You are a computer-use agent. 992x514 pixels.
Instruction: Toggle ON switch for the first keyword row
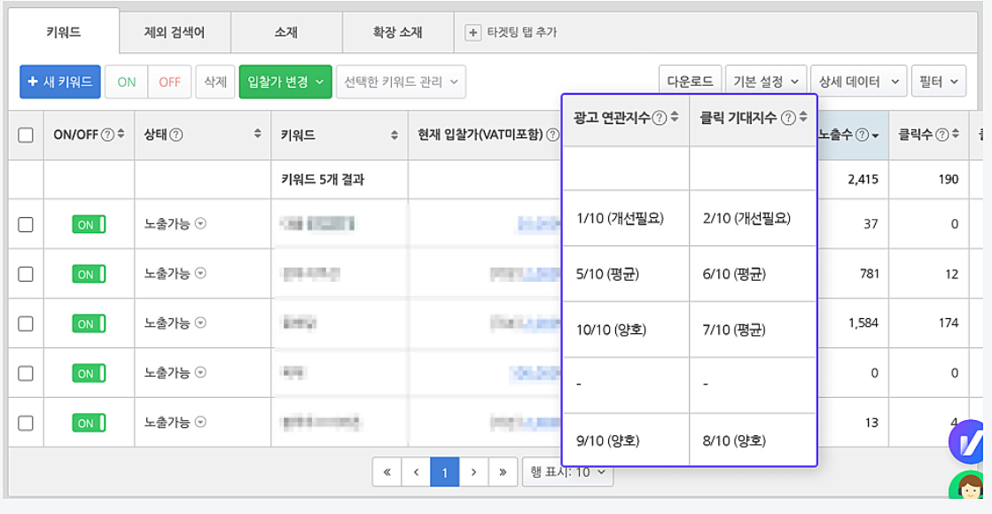pos(89,224)
